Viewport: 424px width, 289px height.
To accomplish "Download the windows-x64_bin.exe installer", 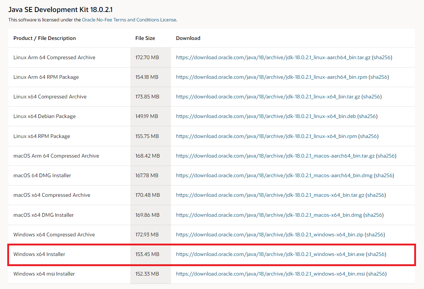I will pyautogui.click(x=270, y=254).
